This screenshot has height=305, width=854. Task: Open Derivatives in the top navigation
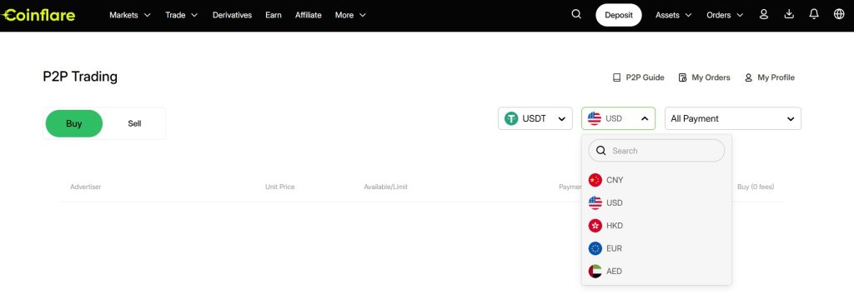click(x=232, y=15)
